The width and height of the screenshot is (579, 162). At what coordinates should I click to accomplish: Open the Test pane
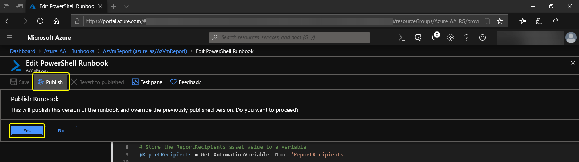pos(147,82)
